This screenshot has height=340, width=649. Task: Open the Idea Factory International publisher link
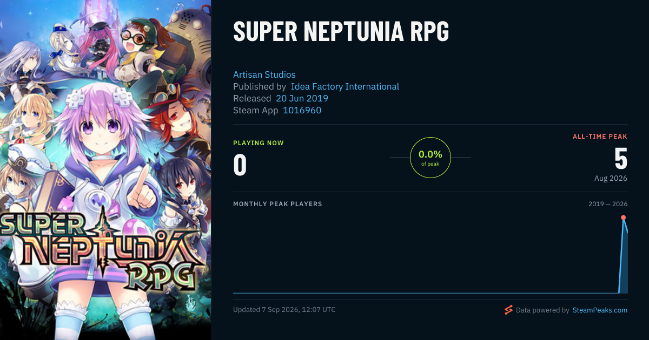pyautogui.click(x=345, y=86)
